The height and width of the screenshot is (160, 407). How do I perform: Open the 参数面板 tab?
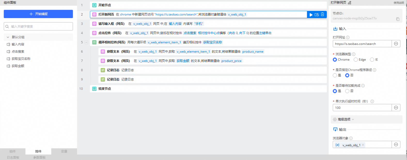point(40,157)
